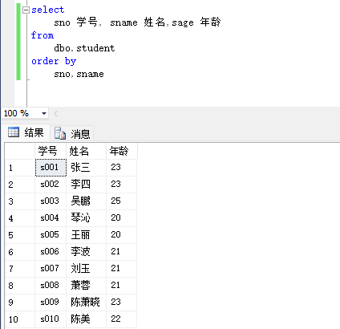The height and width of the screenshot is (329, 340).
Task: Place cursor on the order by clause
Action: [54, 62]
